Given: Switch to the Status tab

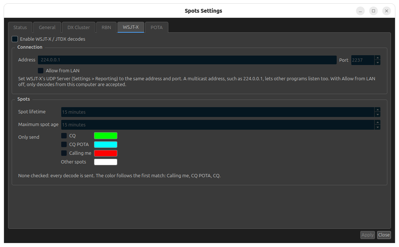Looking at the screenshot, I should point(20,27).
